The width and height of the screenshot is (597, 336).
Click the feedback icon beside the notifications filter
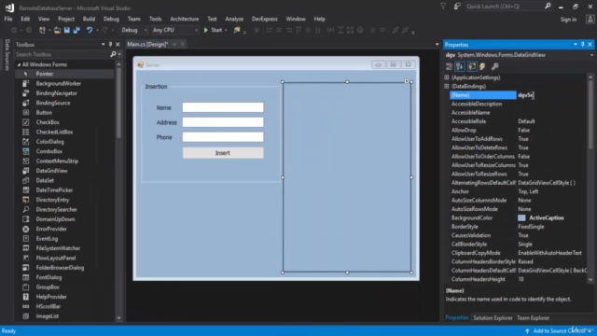tap(457, 7)
